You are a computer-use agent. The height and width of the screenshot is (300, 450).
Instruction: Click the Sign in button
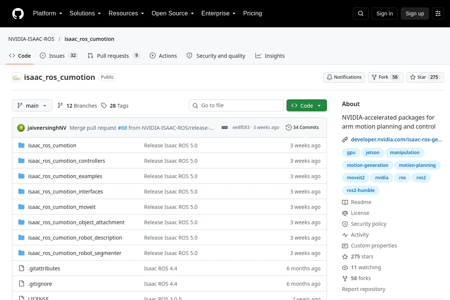(x=384, y=13)
